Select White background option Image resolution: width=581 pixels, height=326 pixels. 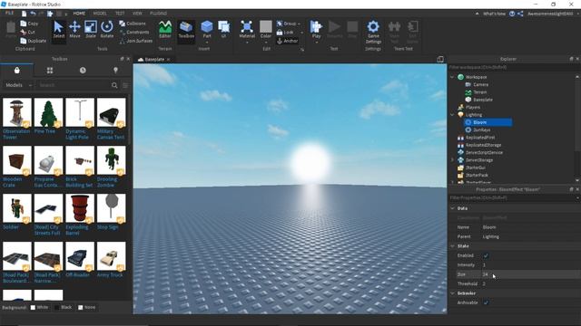coord(39,307)
